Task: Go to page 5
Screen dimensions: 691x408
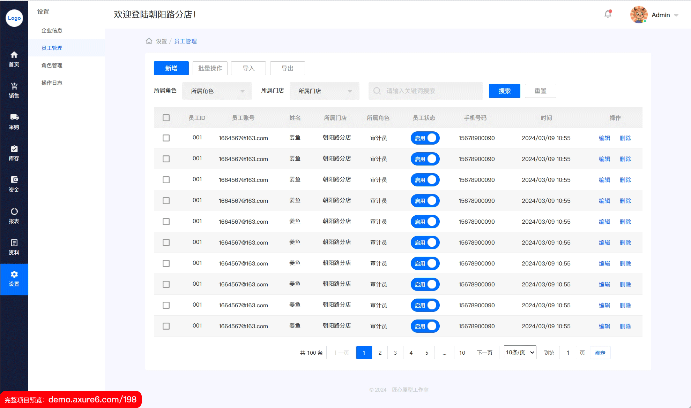Action: (x=427, y=353)
